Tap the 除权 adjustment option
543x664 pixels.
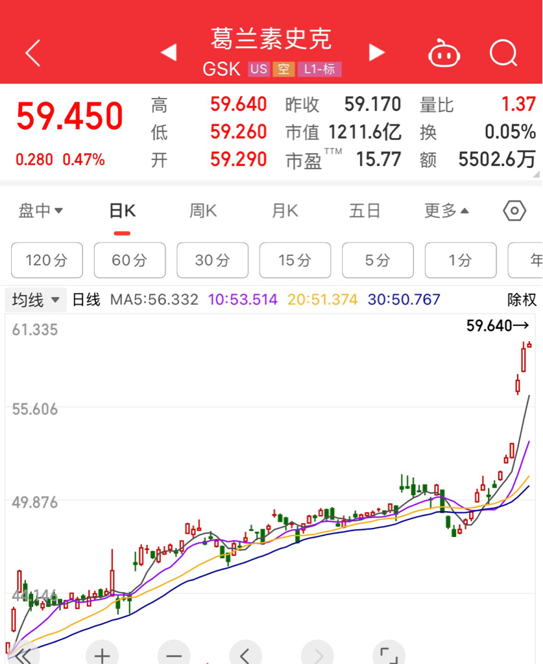coord(522,300)
